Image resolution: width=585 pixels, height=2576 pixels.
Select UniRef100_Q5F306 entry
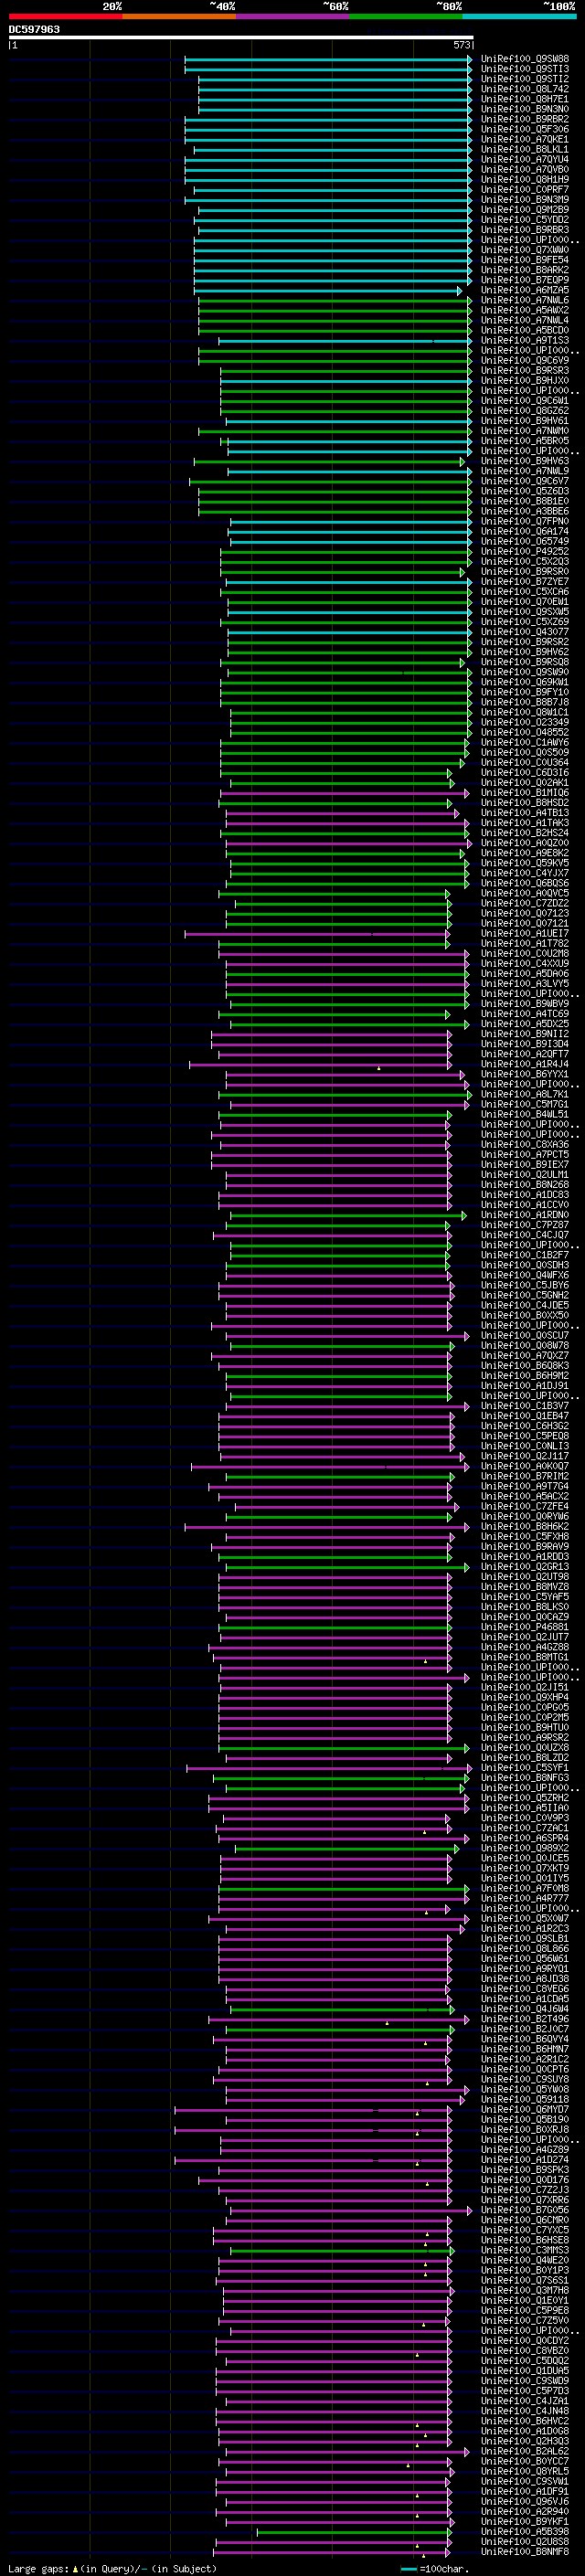point(525,129)
